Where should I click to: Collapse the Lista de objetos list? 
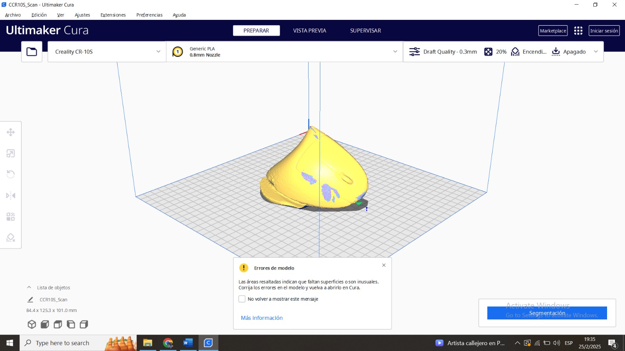pyautogui.click(x=29, y=287)
